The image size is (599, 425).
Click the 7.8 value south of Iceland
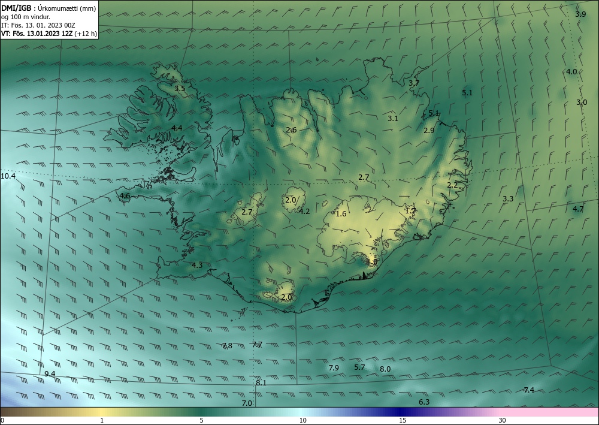click(x=227, y=346)
